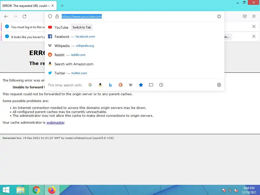The height and width of the screenshot is (195, 260).
Task: Open search settings gear icon
Action: tap(219, 85)
